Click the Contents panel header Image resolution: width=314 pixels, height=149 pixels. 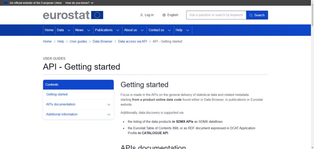click(x=78, y=84)
